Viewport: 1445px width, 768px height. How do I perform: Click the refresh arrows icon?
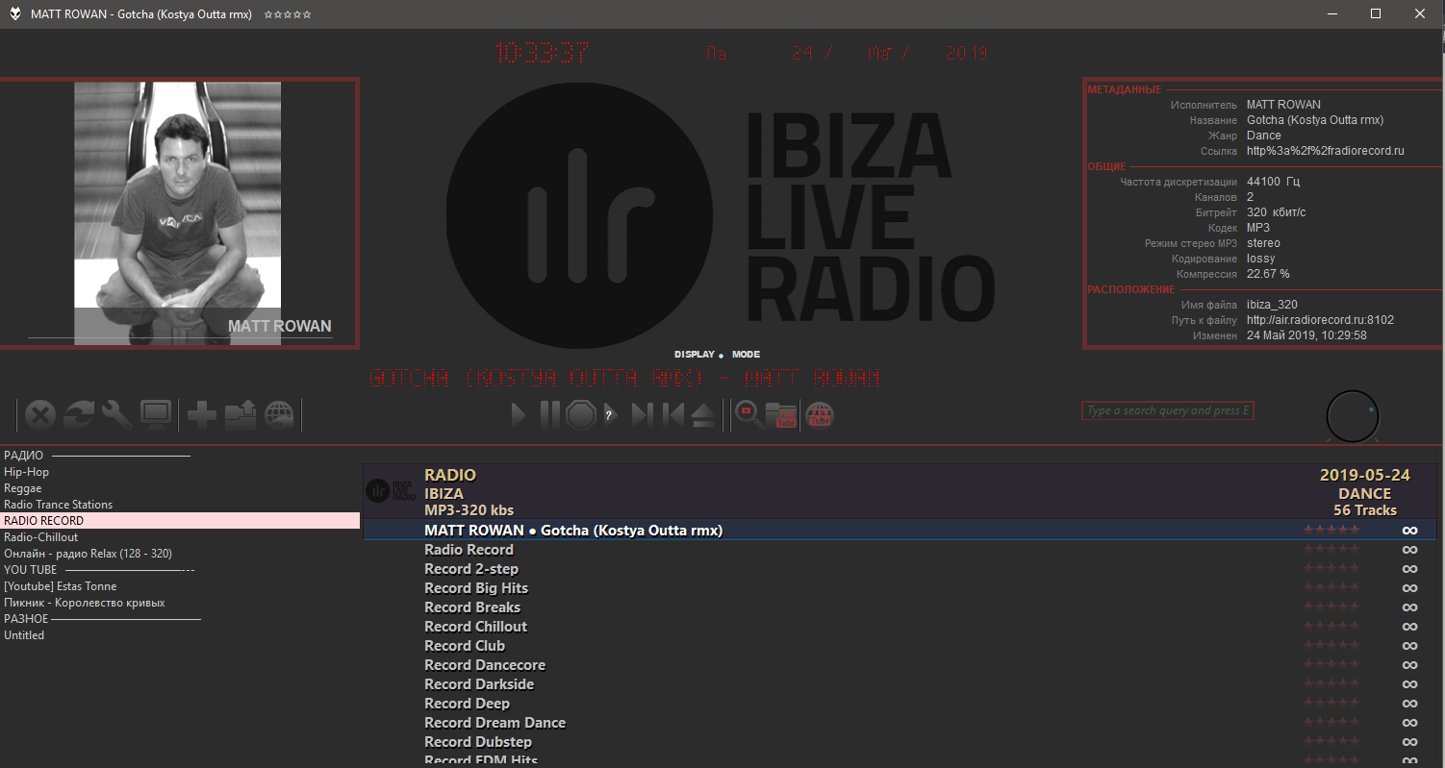79,414
